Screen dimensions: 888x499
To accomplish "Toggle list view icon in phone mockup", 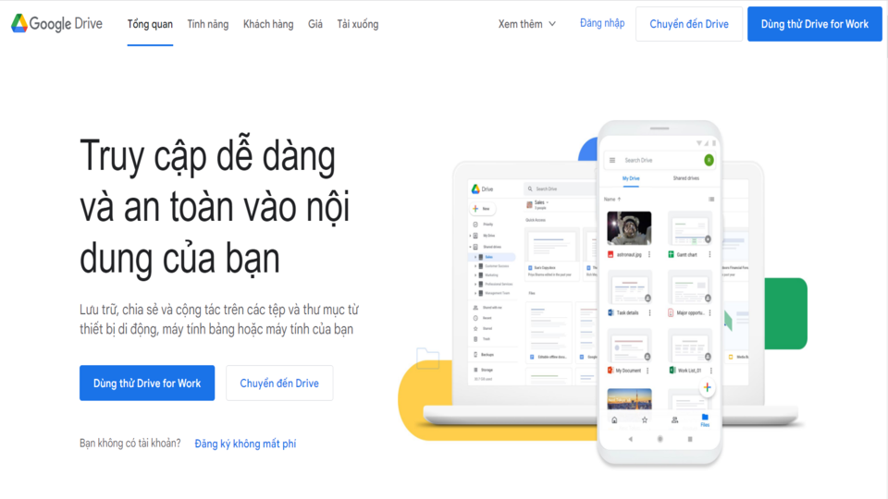I will (x=711, y=200).
